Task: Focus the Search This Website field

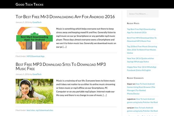Action: pyautogui.click(x=143, y=14)
